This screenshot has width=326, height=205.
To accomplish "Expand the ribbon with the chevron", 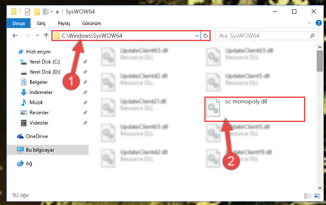I will pos(309,23).
